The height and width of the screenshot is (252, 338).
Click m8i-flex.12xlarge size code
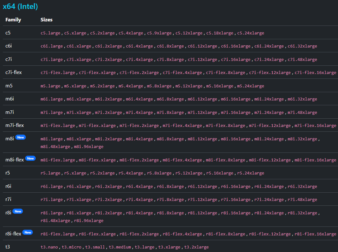point(270,160)
